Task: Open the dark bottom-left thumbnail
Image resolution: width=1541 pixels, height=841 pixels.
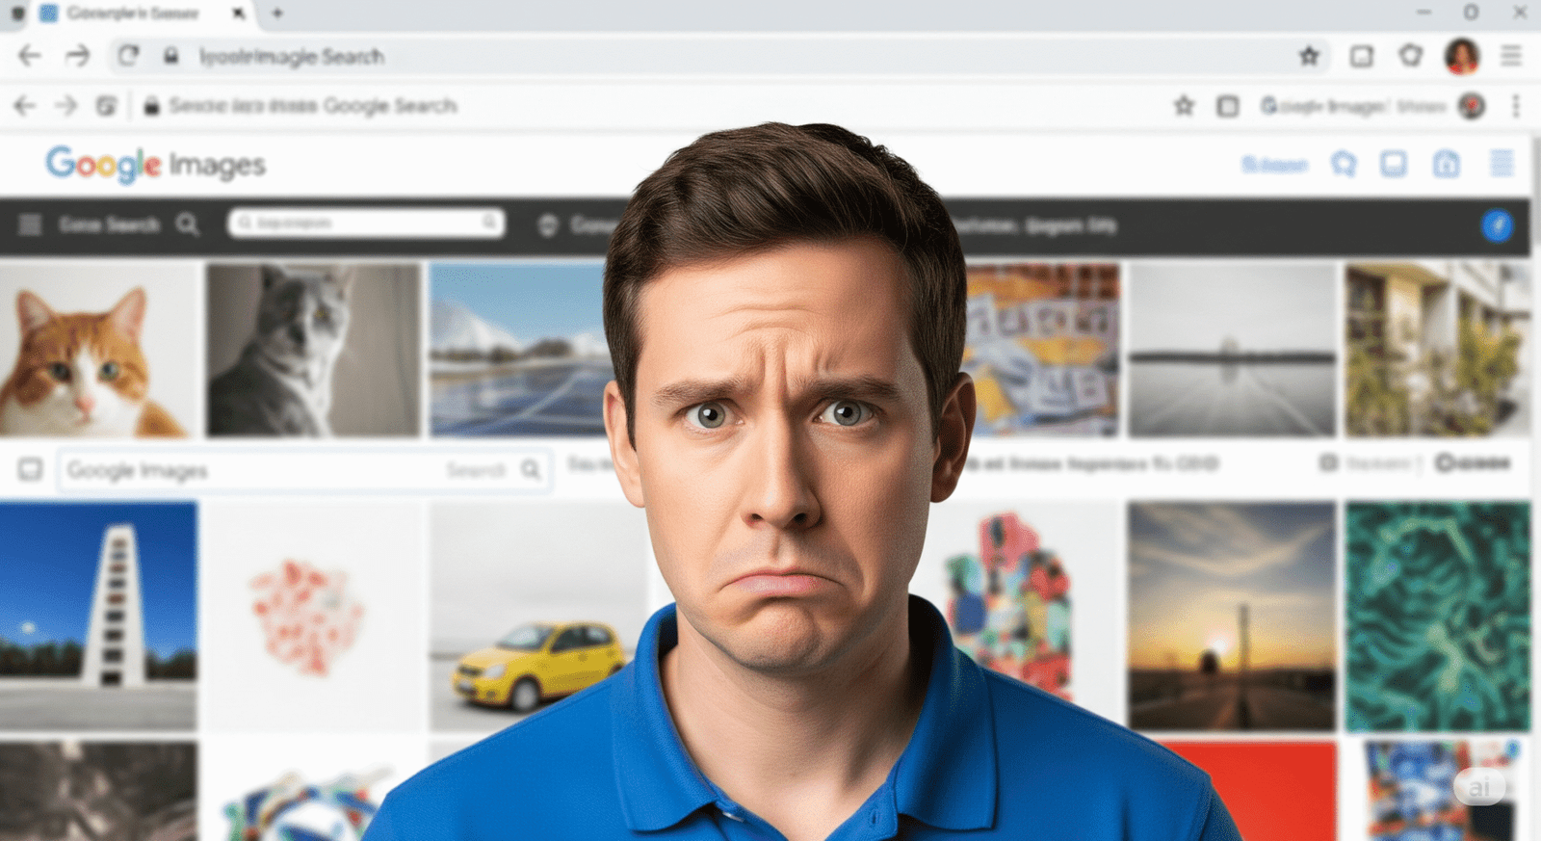Action: click(98, 790)
